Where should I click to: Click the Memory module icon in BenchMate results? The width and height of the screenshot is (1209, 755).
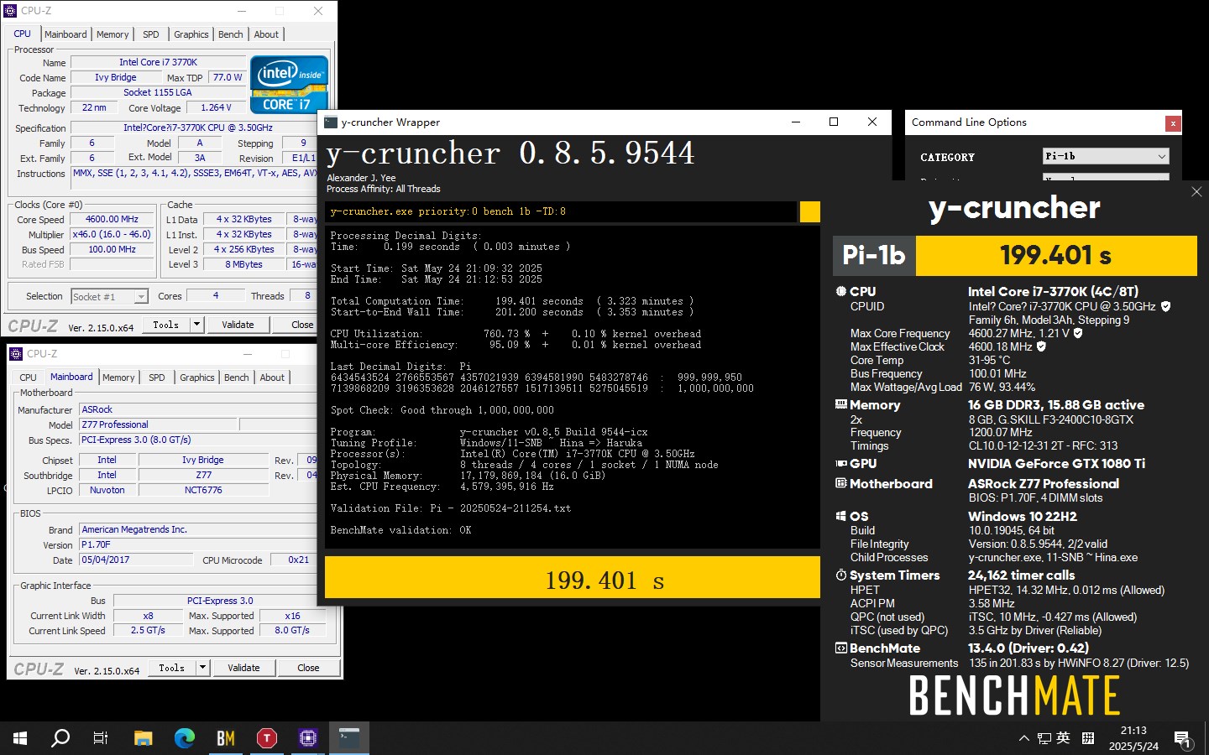click(840, 404)
